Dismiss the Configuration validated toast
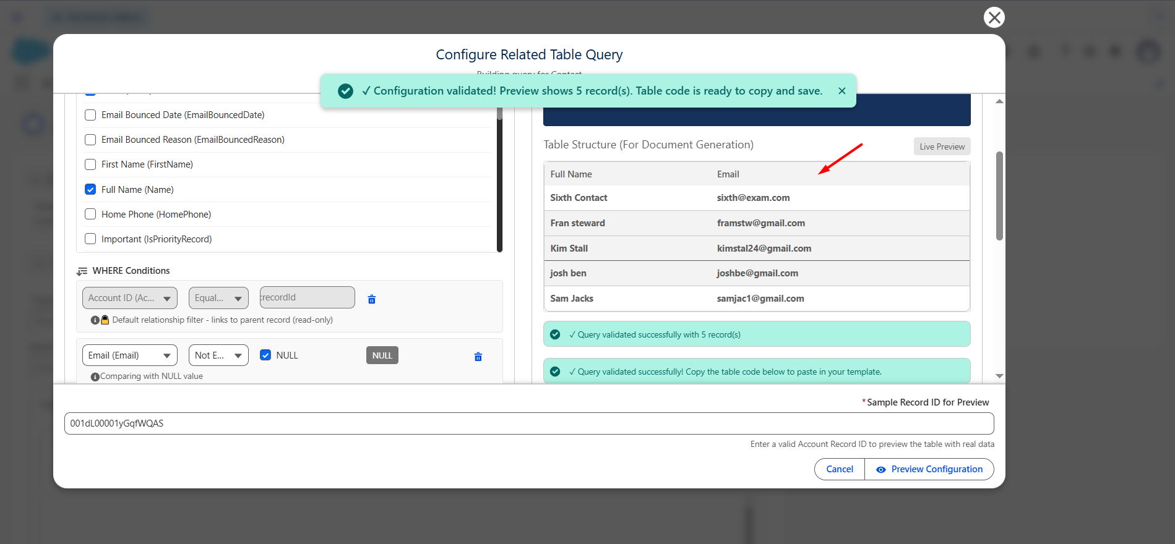This screenshot has height=544, width=1175. [841, 91]
